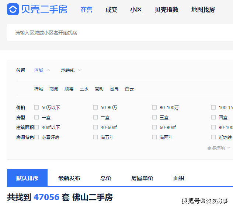Expand the 地铁线 filter dropdown

click(x=68, y=70)
